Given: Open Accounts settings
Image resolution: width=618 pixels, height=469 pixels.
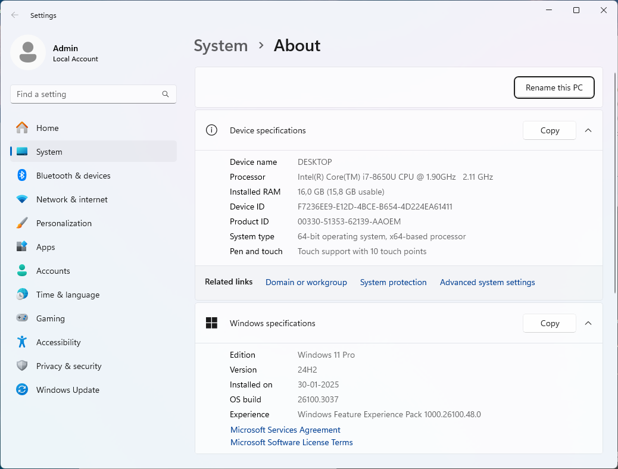Looking at the screenshot, I should (93, 271).
